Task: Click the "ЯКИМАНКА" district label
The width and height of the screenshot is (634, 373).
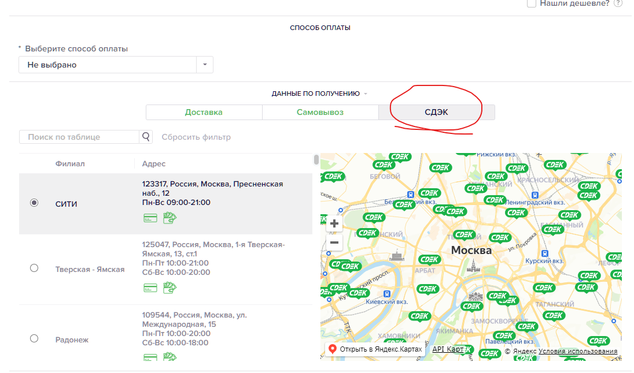Action: (x=455, y=331)
